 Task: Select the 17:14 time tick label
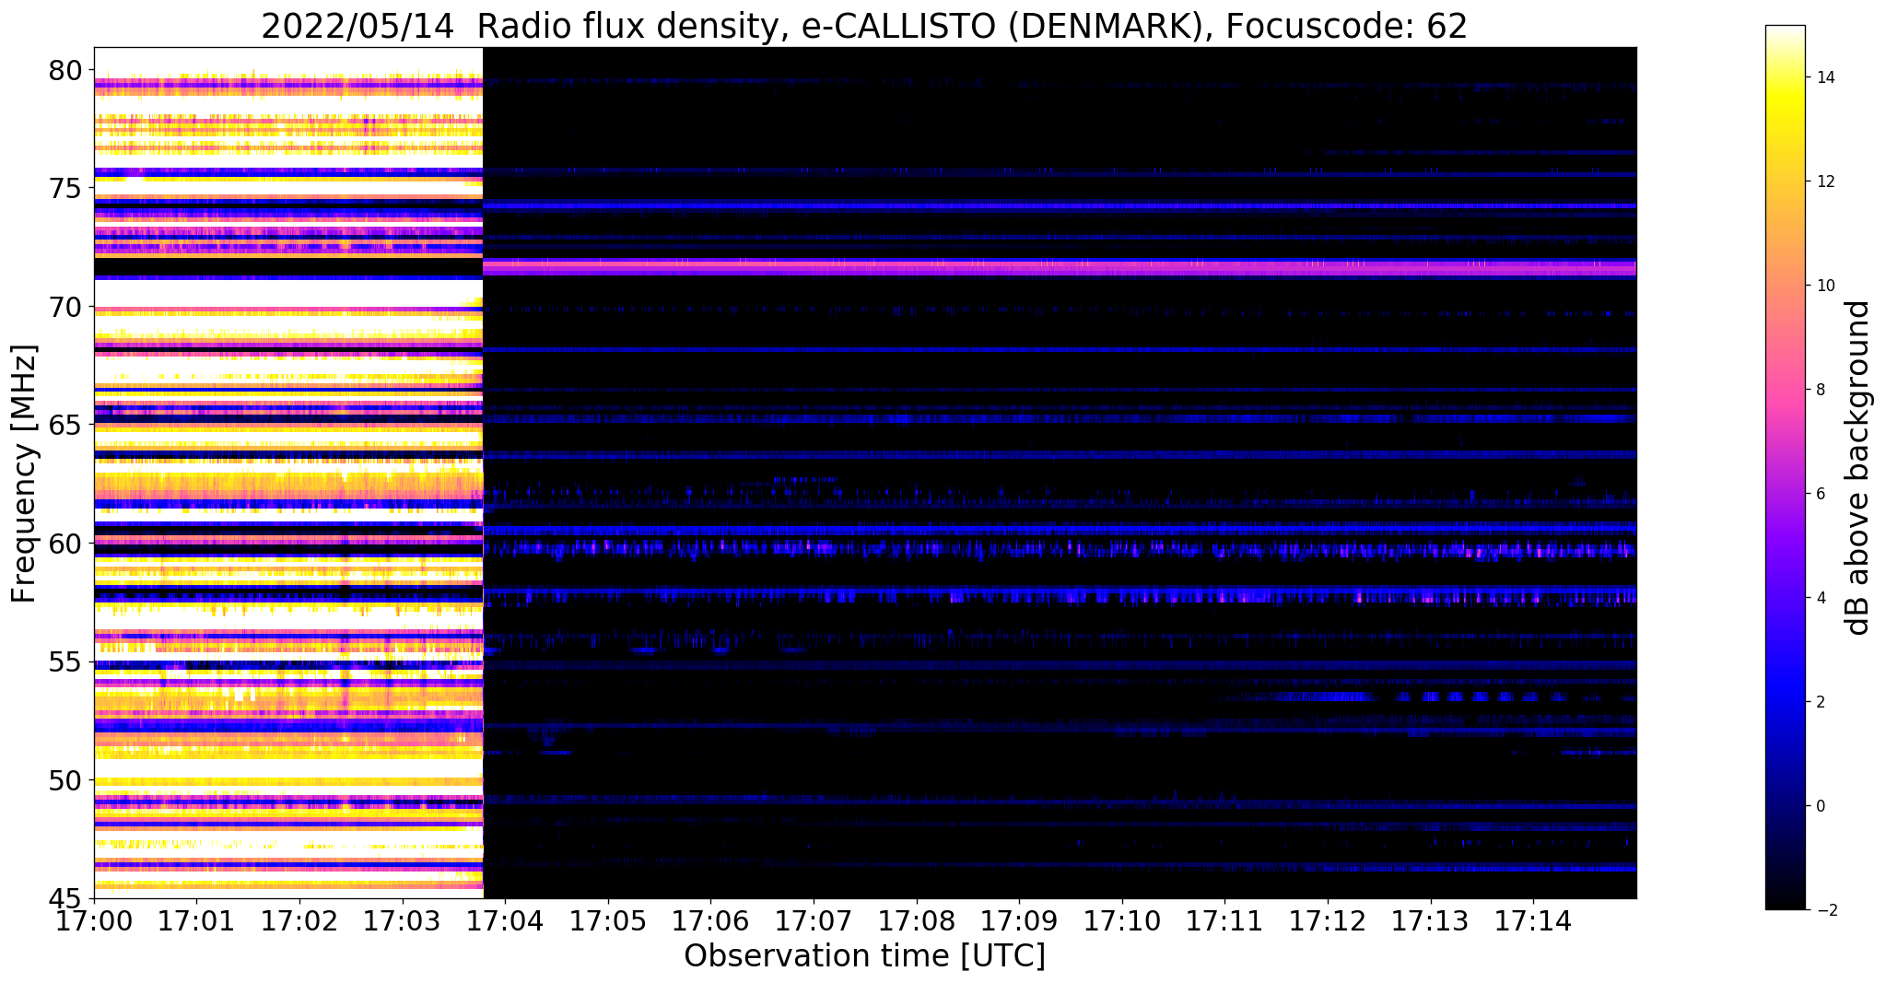[x=1534, y=920]
